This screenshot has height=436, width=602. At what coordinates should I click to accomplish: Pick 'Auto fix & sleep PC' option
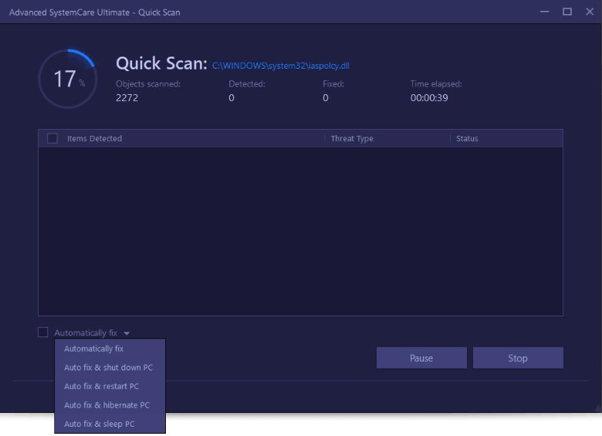coord(110,424)
